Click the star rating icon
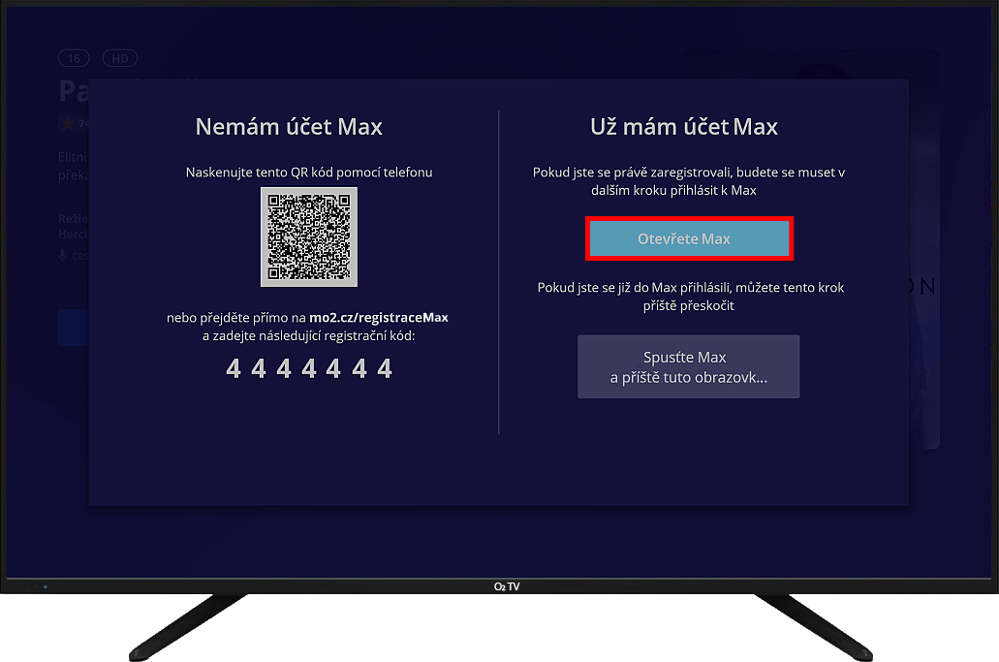 (x=67, y=124)
